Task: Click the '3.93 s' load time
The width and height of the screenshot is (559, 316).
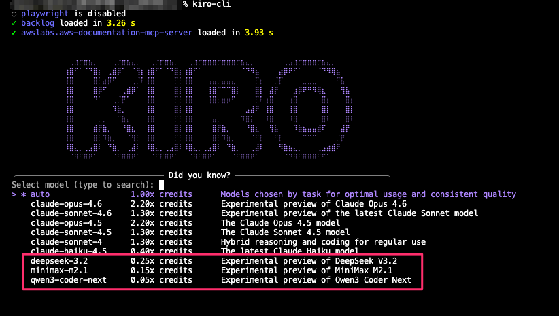Action: tap(259, 33)
